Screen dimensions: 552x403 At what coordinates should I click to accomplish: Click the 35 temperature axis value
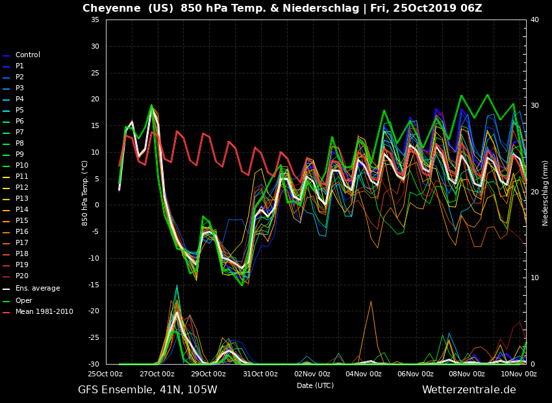point(95,19)
